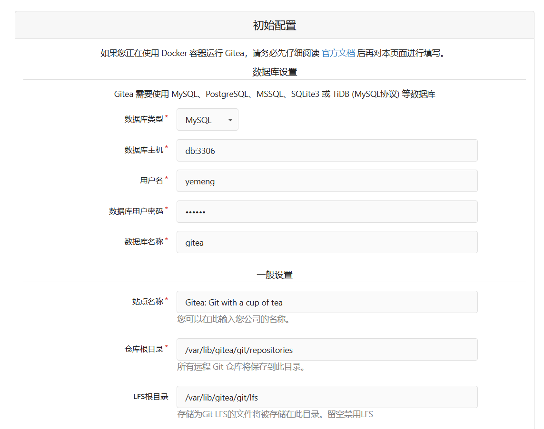The image size is (544, 429).
Task: Focus the 用户名 field containing yemeng
Action: tap(326, 181)
